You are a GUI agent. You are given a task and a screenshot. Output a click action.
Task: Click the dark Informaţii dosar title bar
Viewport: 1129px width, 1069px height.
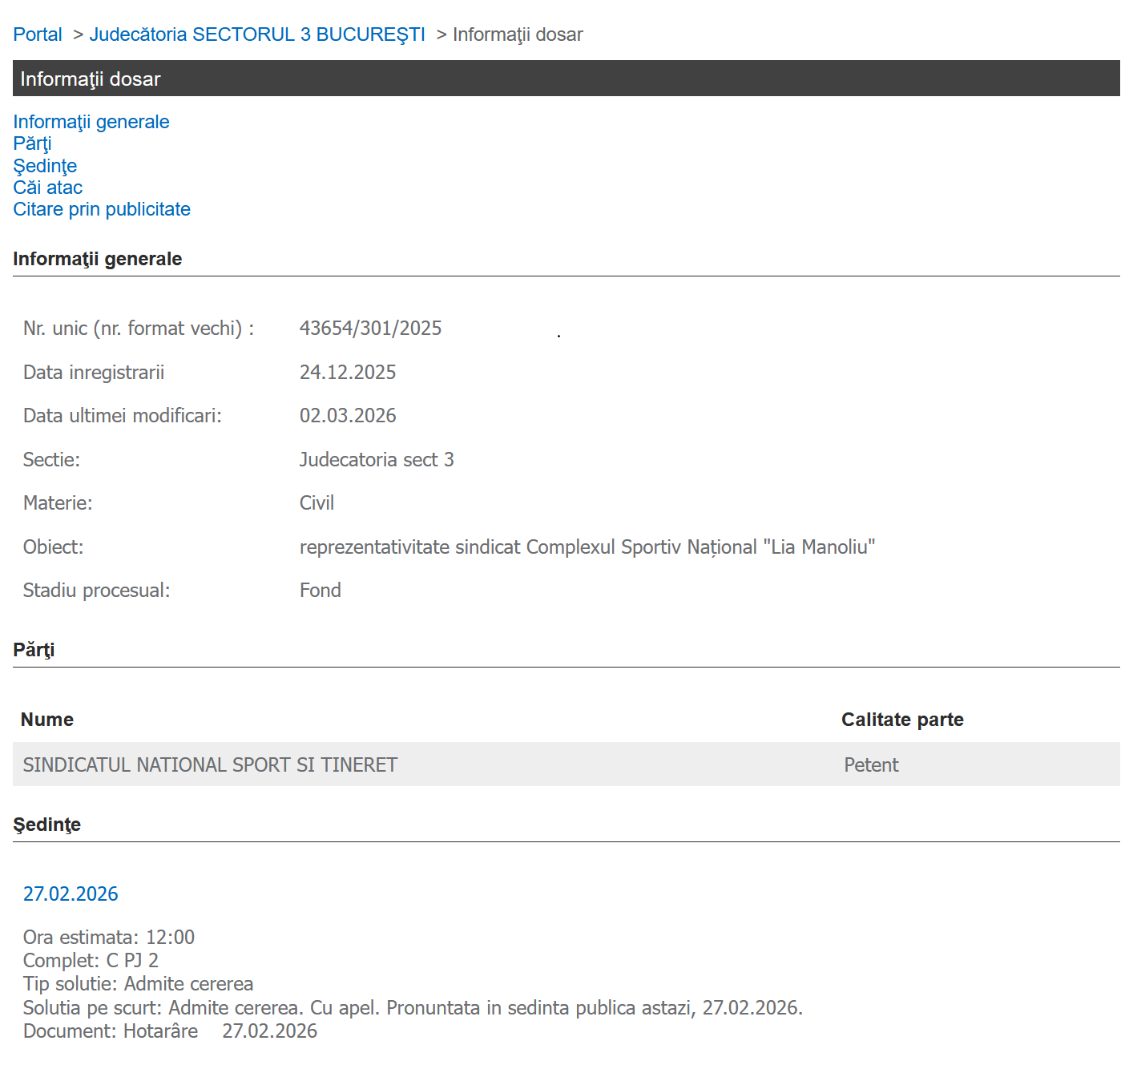pyautogui.click(x=566, y=79)
